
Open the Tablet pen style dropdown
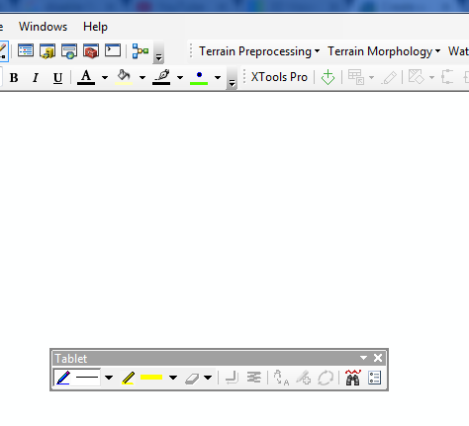point(109,378)
